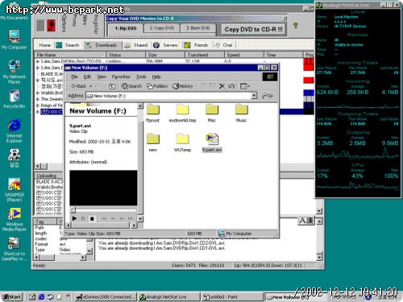Open the Recycle Bin desktop icon
Screen dimensions: 403x302
(x=15, y=99)
